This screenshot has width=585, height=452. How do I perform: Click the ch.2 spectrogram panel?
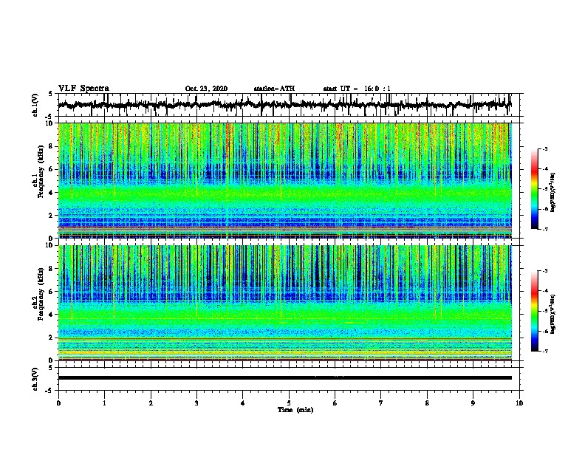pos(285,303)
